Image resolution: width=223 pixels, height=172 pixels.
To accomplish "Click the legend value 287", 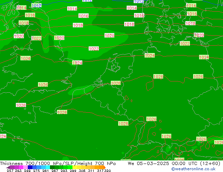I will 55,171.
